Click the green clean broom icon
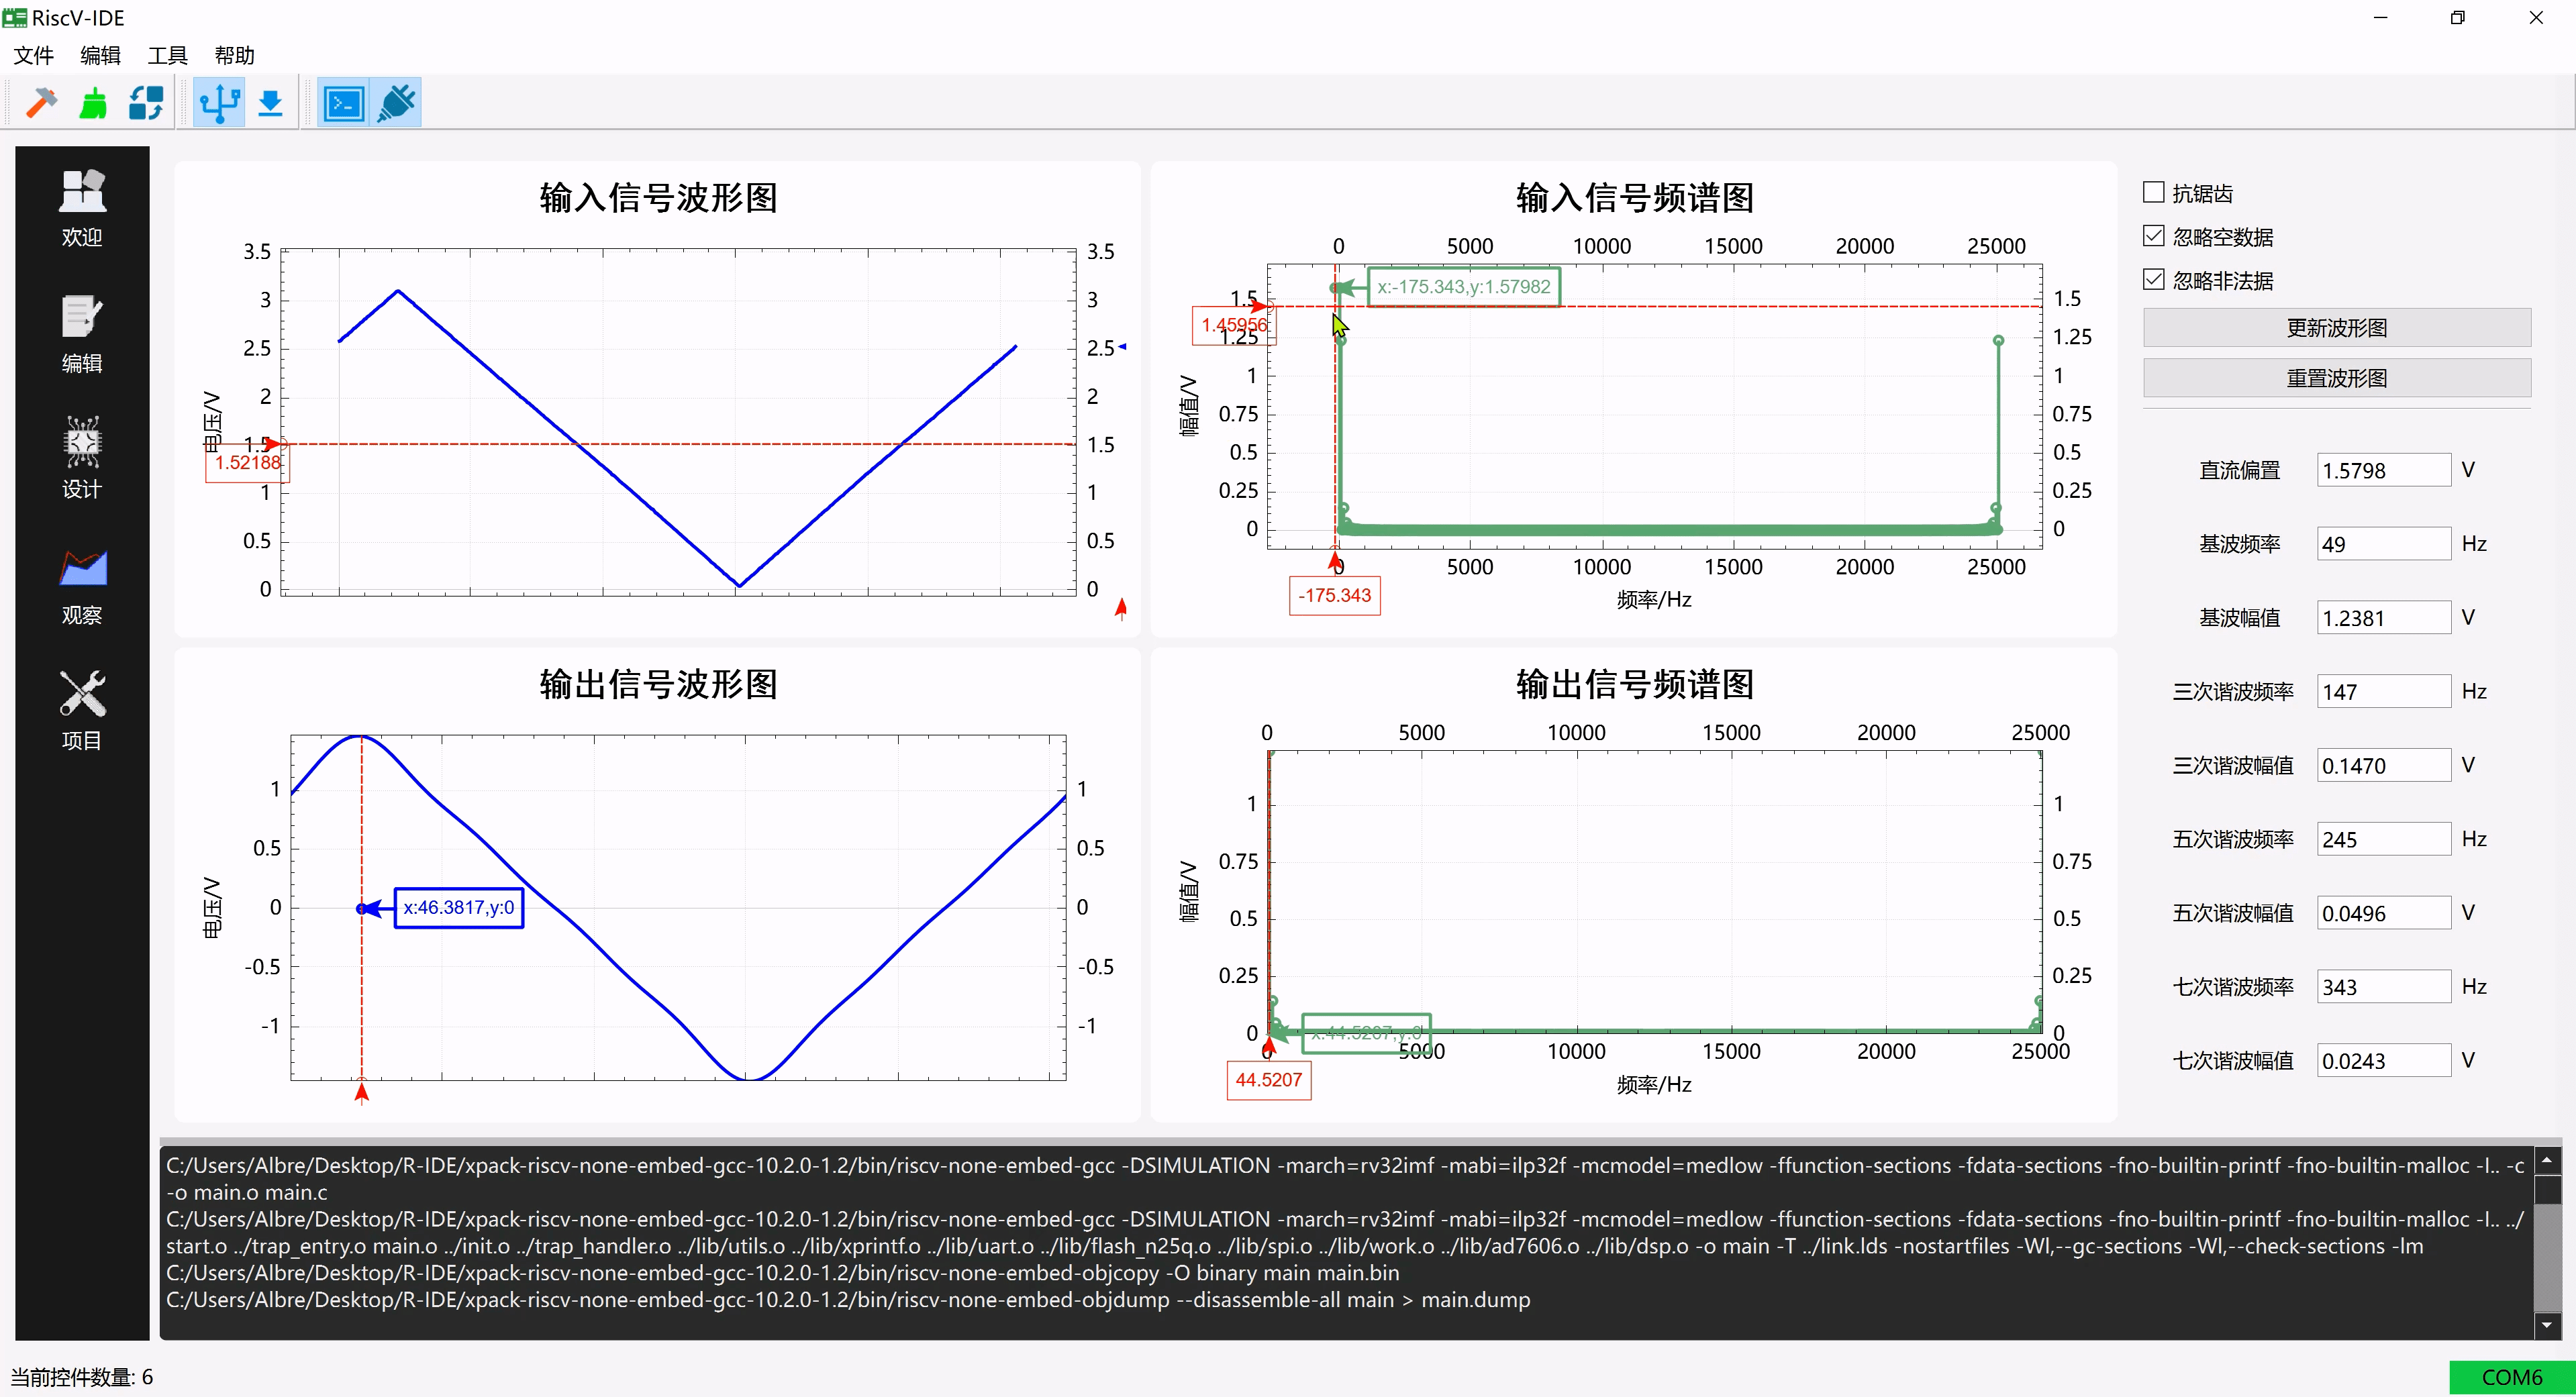This screenshot has width=2576, height=1397. click(94, 103)
